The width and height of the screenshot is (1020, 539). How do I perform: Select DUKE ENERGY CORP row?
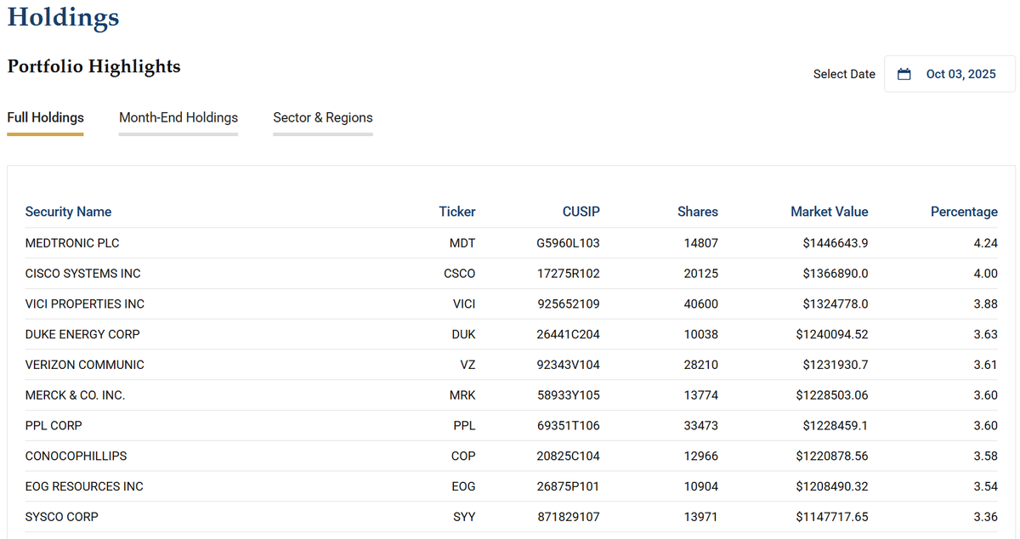tap(512, 335)
